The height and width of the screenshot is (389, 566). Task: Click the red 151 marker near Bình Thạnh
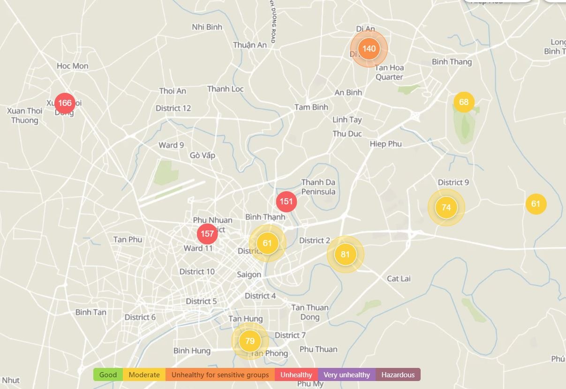(286, 202)
